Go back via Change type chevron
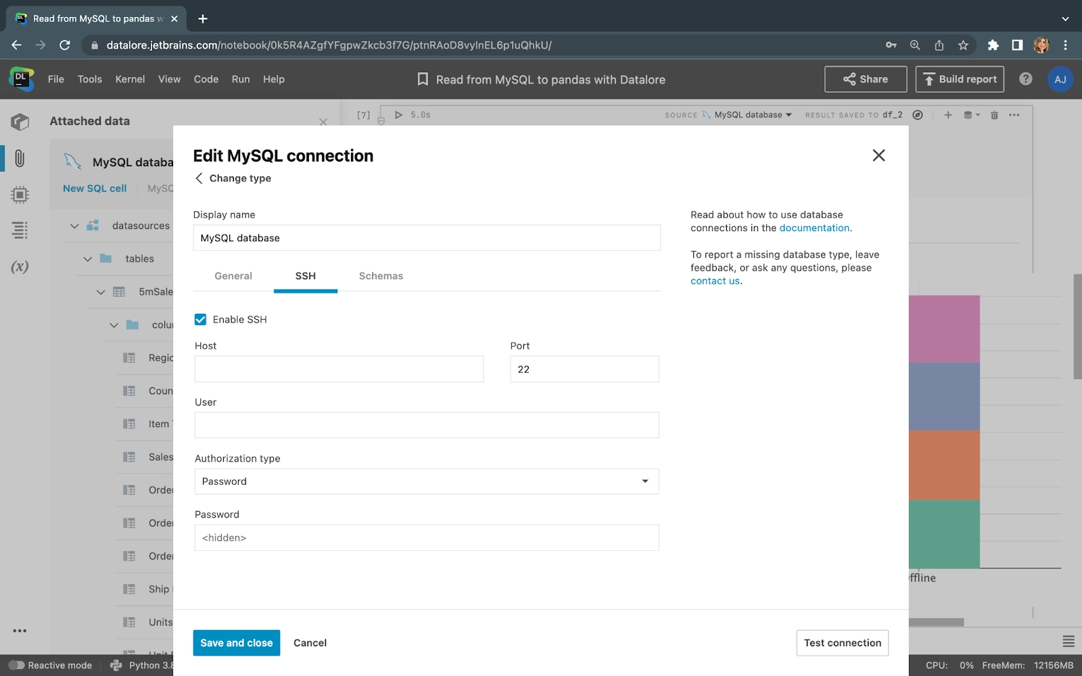The height and width of the screenshot is (676, 1082). pyautogui.click(x=199, y=178)
